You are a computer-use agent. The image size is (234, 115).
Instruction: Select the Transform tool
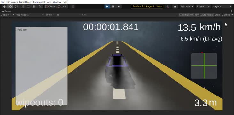[x=34, y=7]
